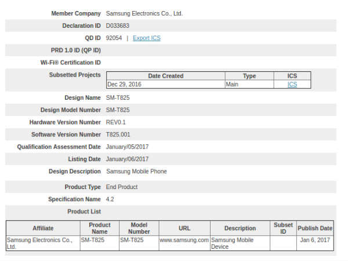Click the Publish Date column header
The height and width of the screenshot is (261, 348).
315,229
